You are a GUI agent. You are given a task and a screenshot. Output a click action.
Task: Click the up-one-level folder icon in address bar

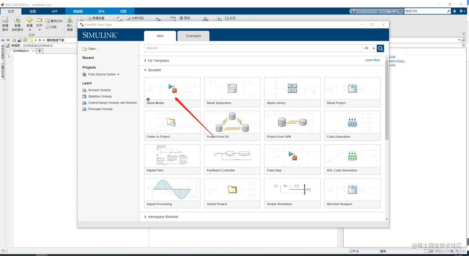point(14,40)
